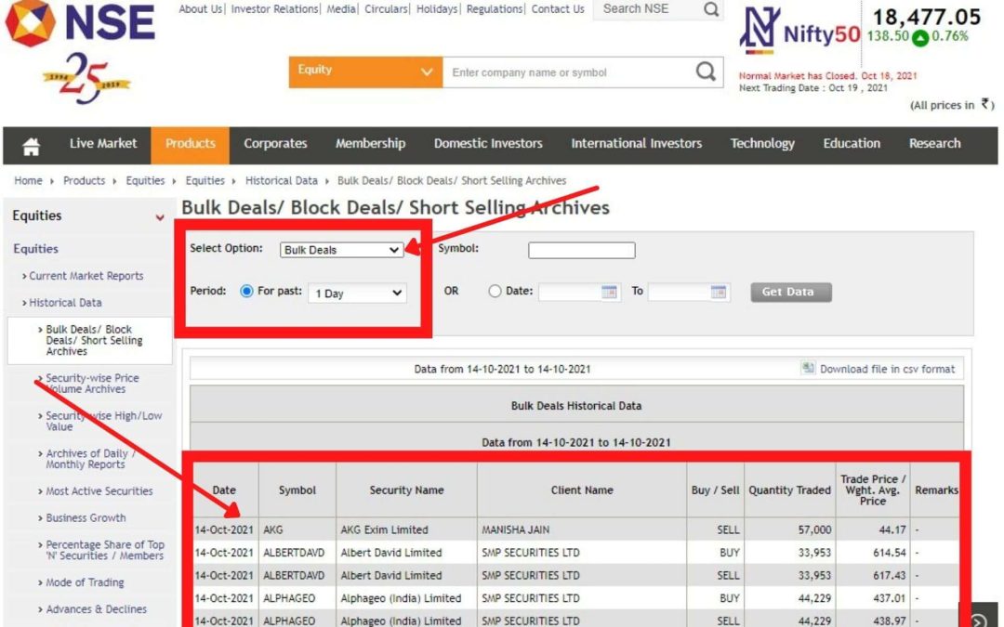
Task: Open the To date calendar icon
Action: pyautogui.click(x=719, y=292)
